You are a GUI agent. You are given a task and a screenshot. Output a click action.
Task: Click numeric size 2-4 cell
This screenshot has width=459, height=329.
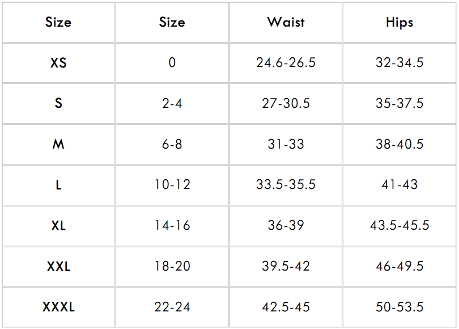(172, 103)
